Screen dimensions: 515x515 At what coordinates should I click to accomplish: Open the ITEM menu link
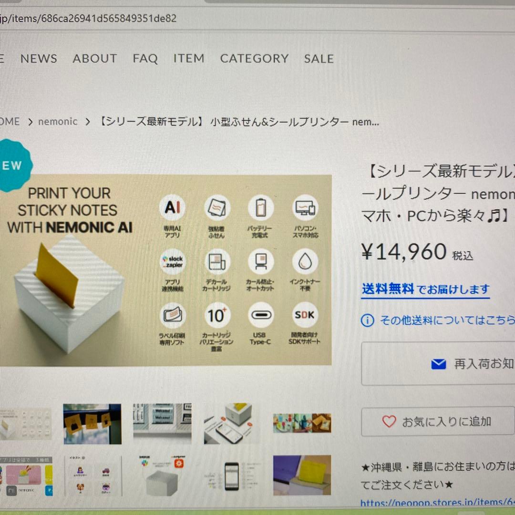point(189,59)
